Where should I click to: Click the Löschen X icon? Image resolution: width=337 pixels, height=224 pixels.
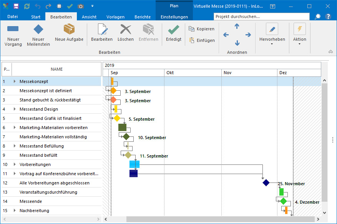[x=126, y=29]
